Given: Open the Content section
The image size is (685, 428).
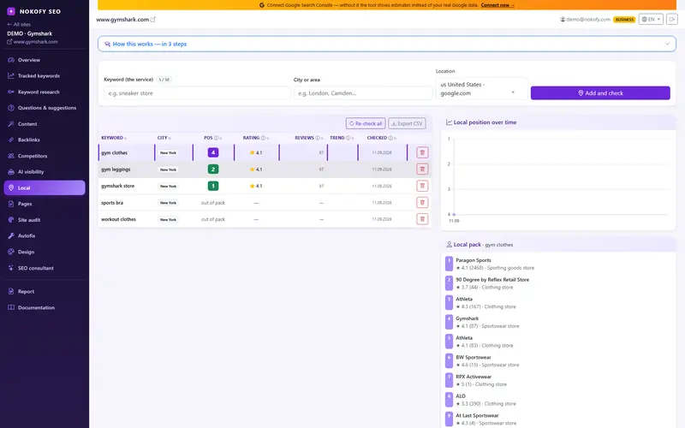Looking at the screenshot, I should (x=45, y=123).
